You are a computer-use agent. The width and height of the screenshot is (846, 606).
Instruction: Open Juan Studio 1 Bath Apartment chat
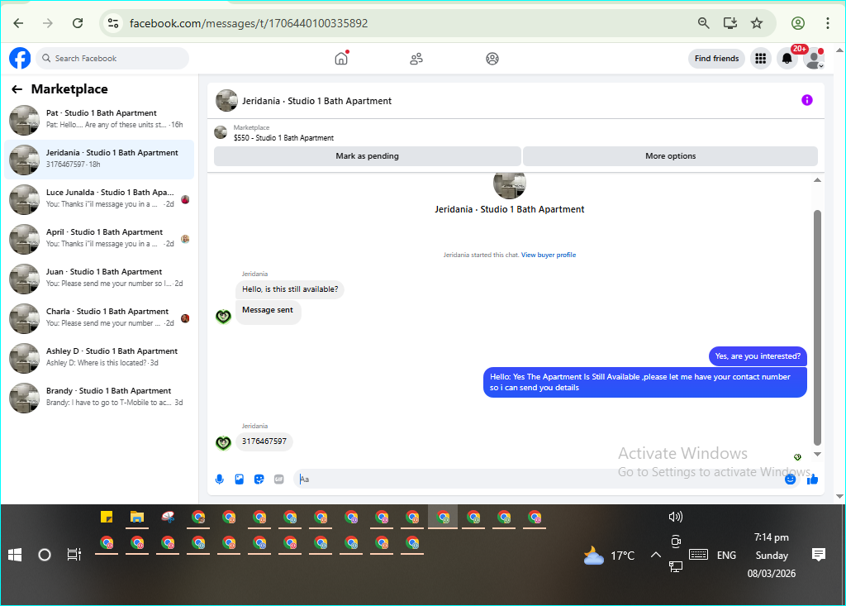pyautogui.click(x=99, y=279)
